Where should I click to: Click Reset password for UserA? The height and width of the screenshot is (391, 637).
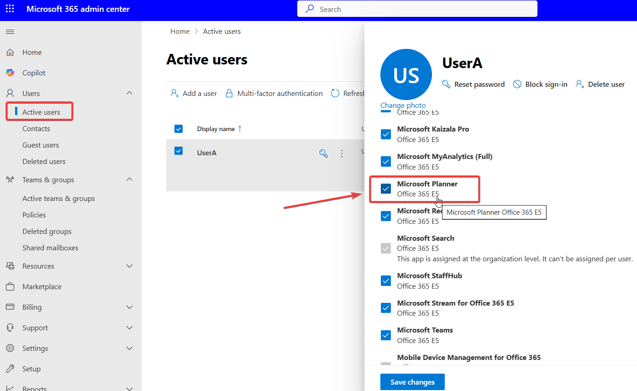pyautogui.click(x=474, y=85)
